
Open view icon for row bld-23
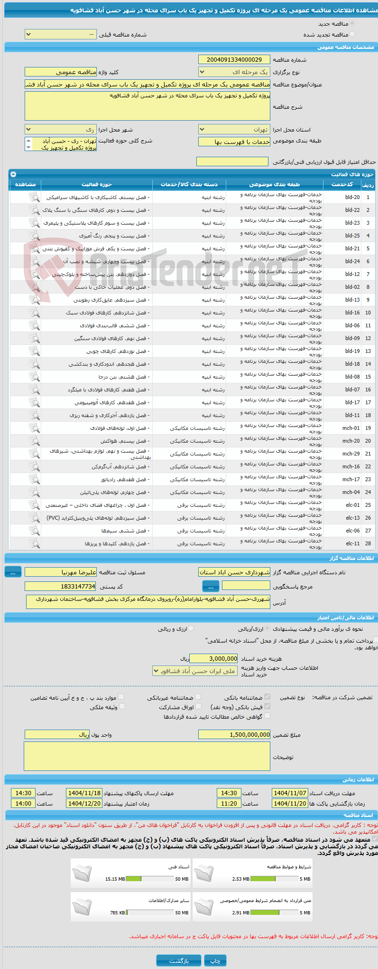pyautogui.click(x=34, y=223)
